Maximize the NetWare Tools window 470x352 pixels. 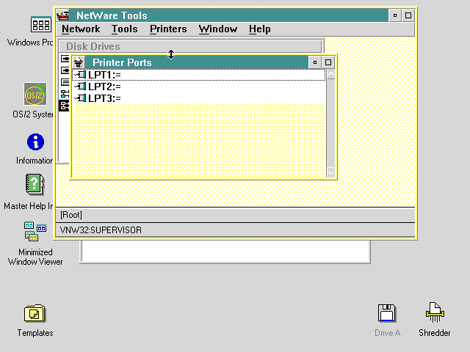[408, 15]
